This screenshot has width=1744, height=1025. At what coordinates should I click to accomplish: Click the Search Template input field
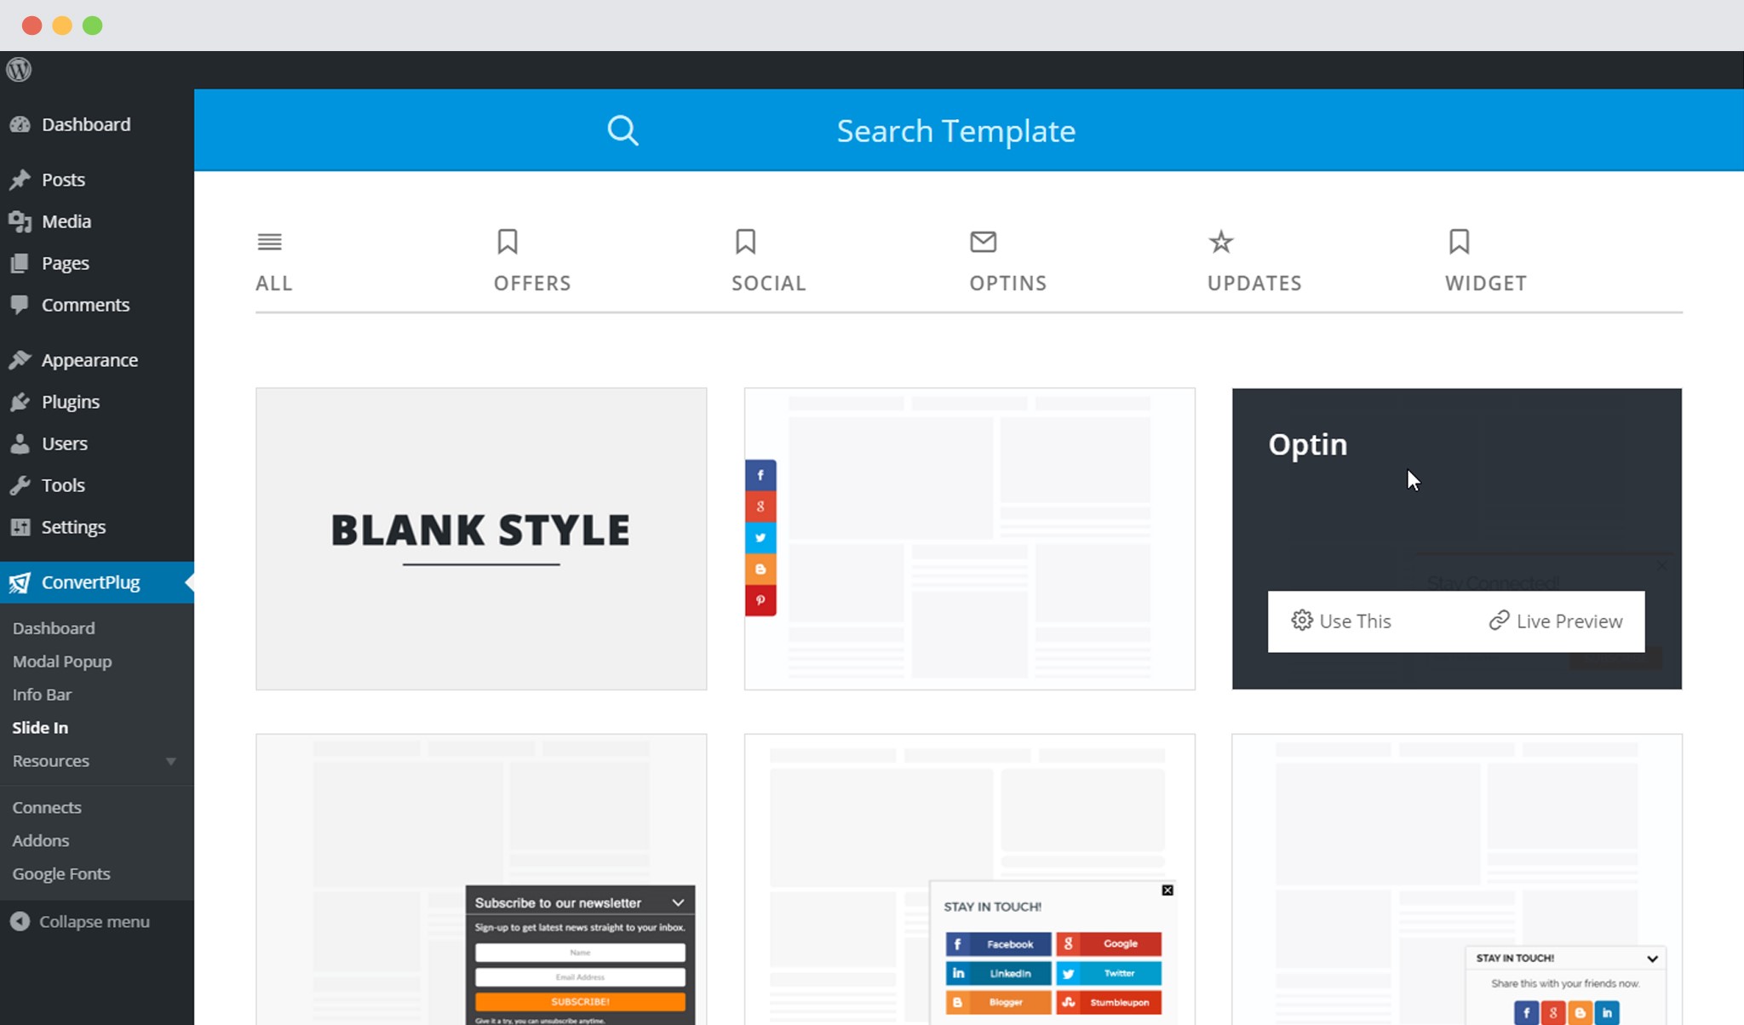955,129
